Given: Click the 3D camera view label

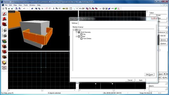Looking at the screenshot, I should [x=11, y=12].
